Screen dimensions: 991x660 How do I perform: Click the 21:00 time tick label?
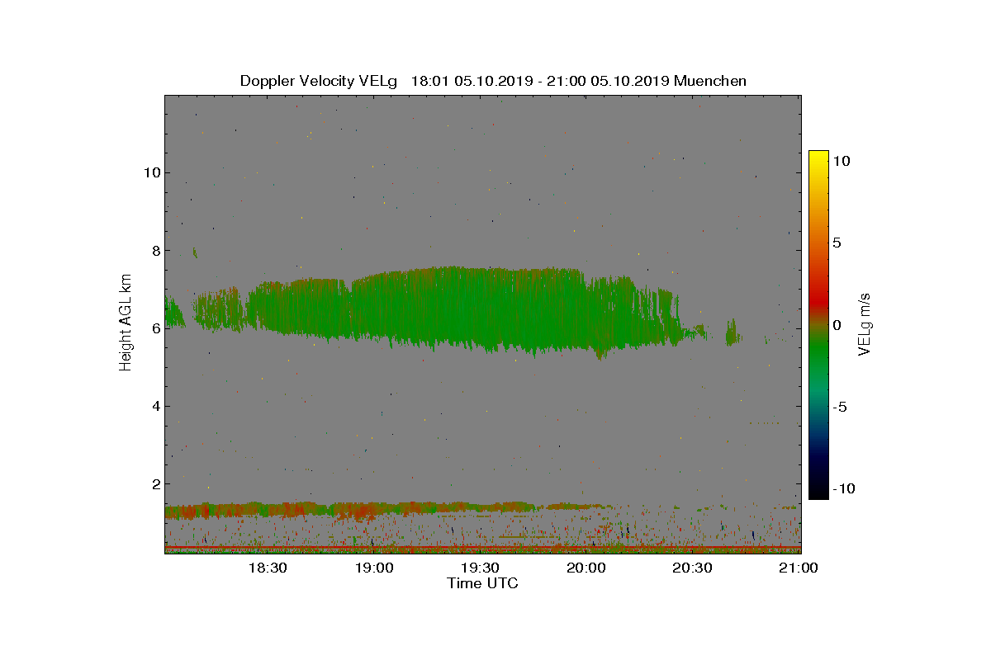click(799, 568)
